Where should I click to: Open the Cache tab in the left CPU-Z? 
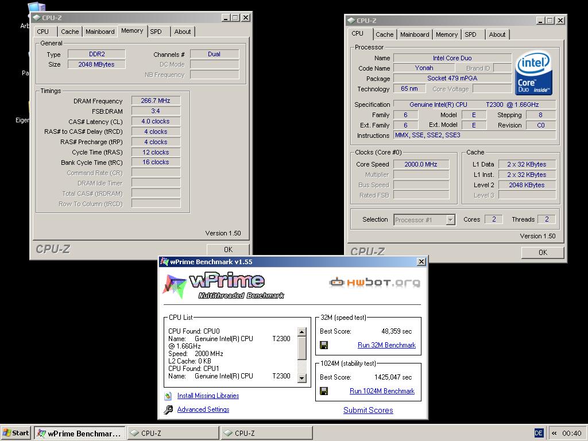click(69, 32)
